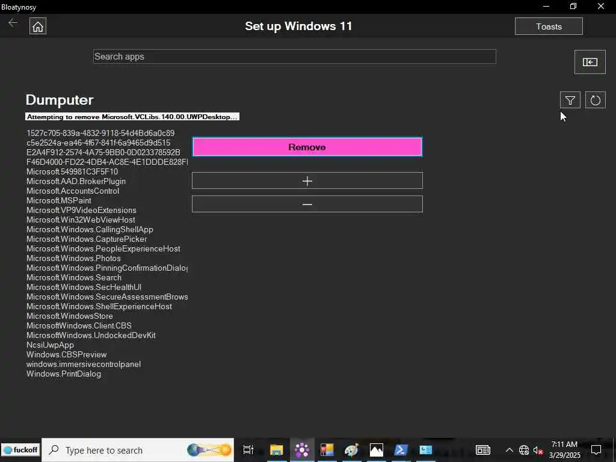Select the F46D4000-FD22-4DB4-AC8E entry
Image resolution: width=616 pixels, height=462 pixels.
click(x=107, y=162)
